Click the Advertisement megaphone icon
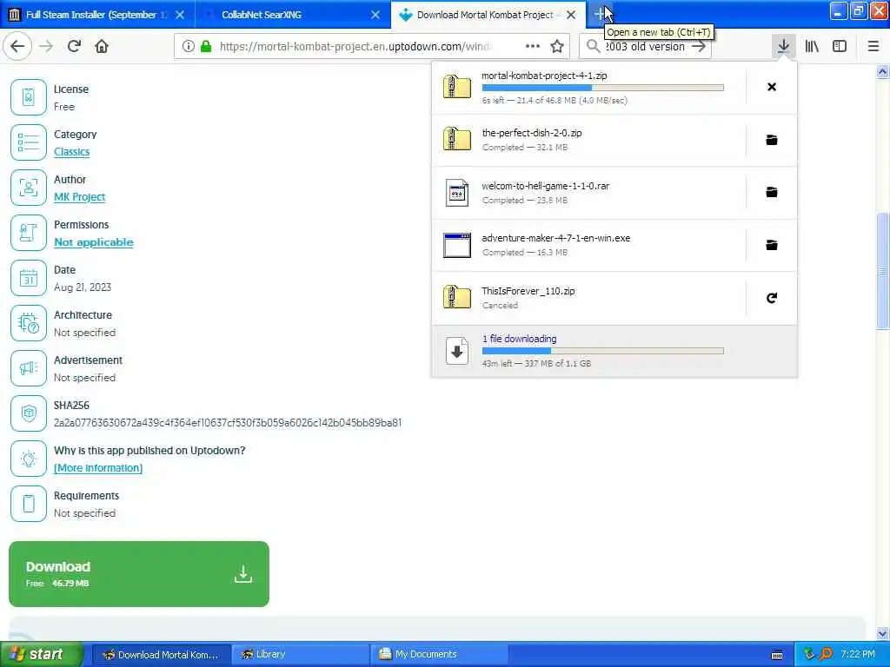This screenshot has height=667, width=890. pyautogui.click(x=29, y=368)
